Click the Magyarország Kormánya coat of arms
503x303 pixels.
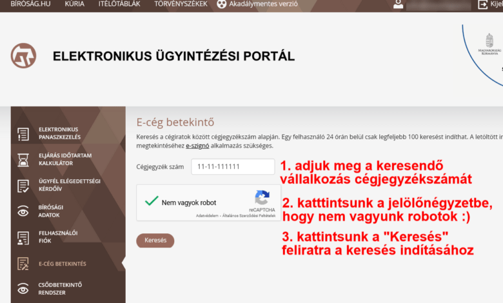pos(489,41)
